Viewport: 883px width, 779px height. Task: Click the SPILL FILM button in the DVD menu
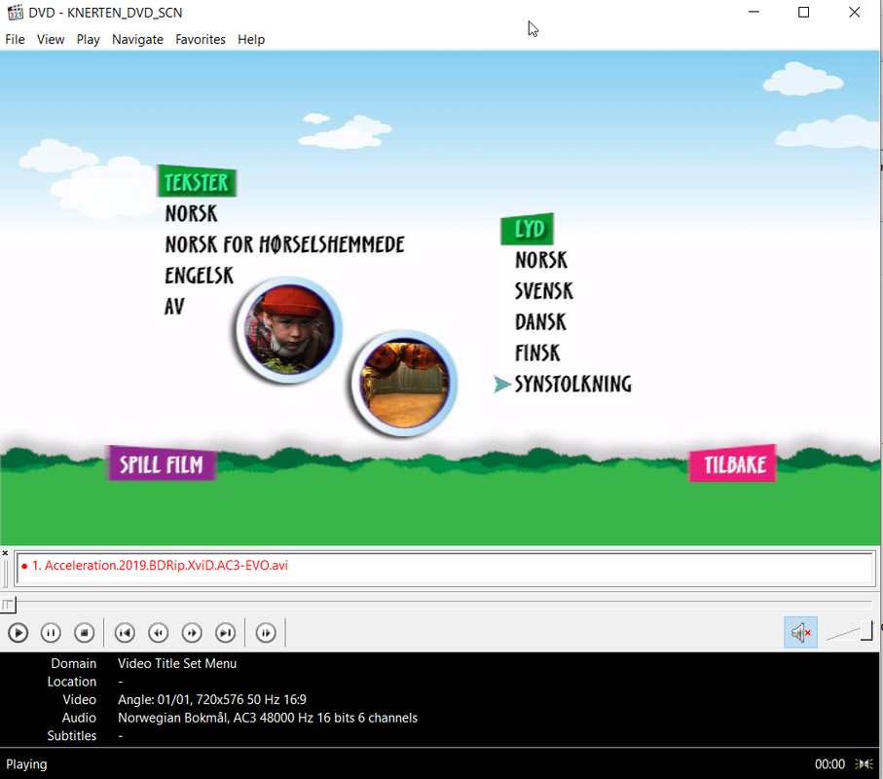(161, 464)
